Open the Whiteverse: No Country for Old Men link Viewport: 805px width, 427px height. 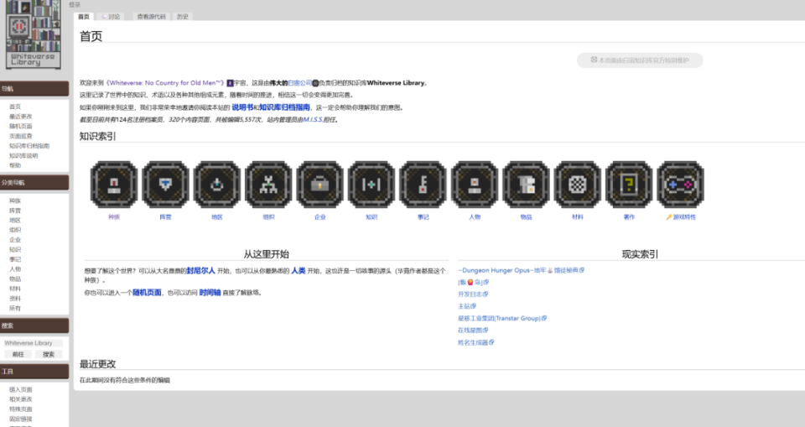(x=166, y=83)
